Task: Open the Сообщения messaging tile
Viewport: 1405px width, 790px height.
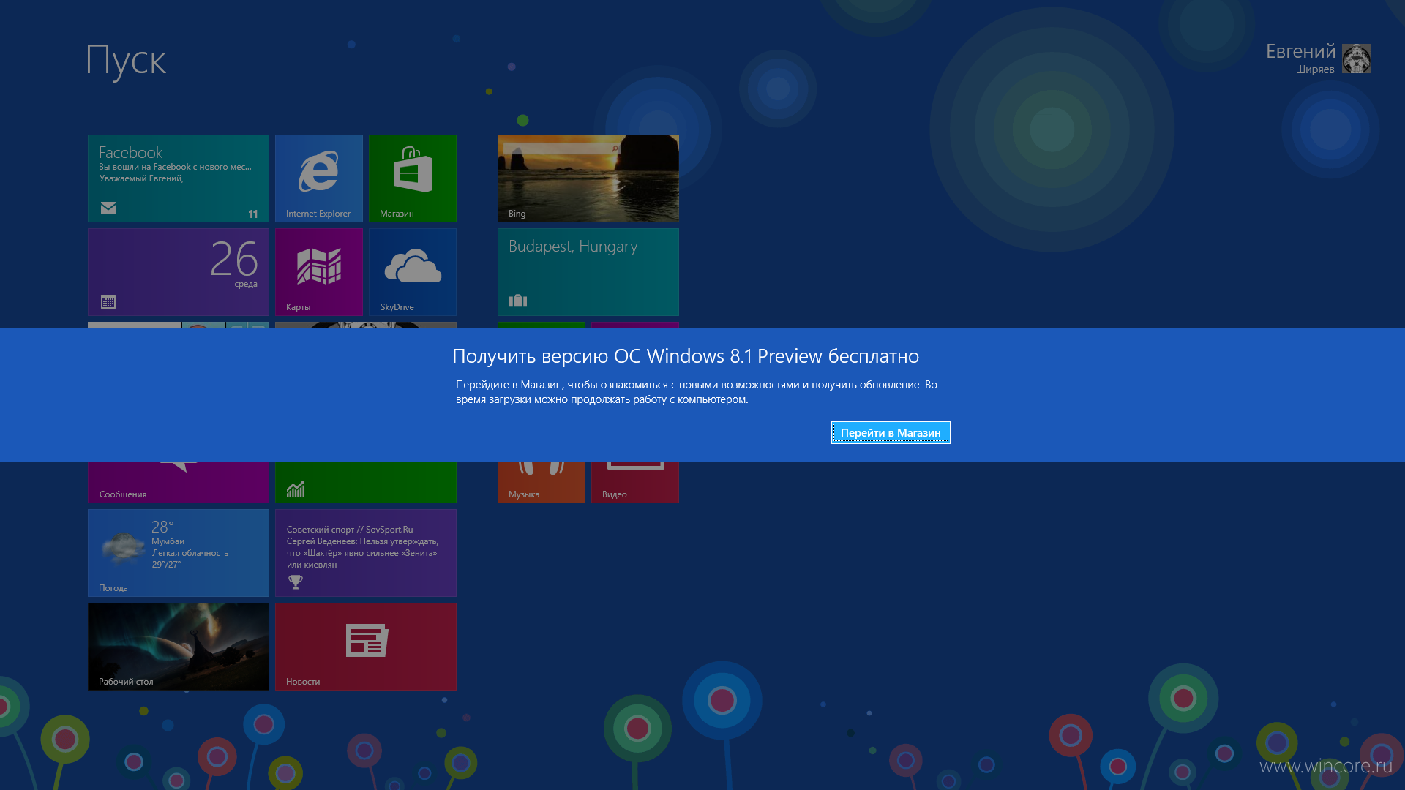Action: click(x=179, y=483)
